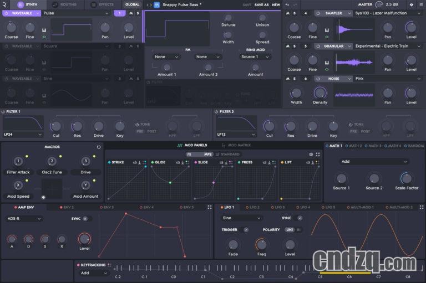
Task: Click the LFO 1 Freq knob
Action: tap(261, 244)
